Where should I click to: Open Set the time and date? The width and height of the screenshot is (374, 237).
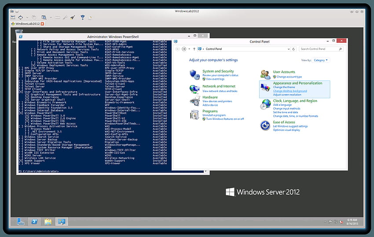point(286,112)
